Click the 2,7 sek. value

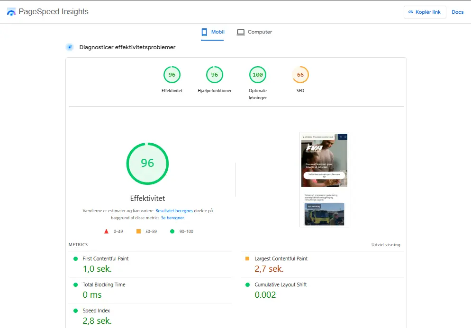pos(269,269)
